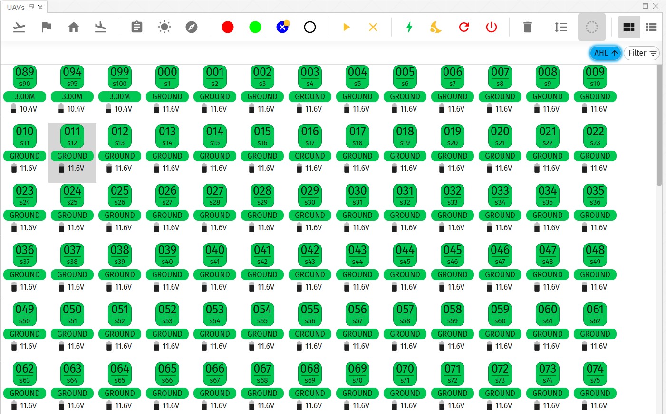The height and width of the screenshot is (414, 666).
Task: Click the AHL sort order chip
Action: [x=605, y=53]
